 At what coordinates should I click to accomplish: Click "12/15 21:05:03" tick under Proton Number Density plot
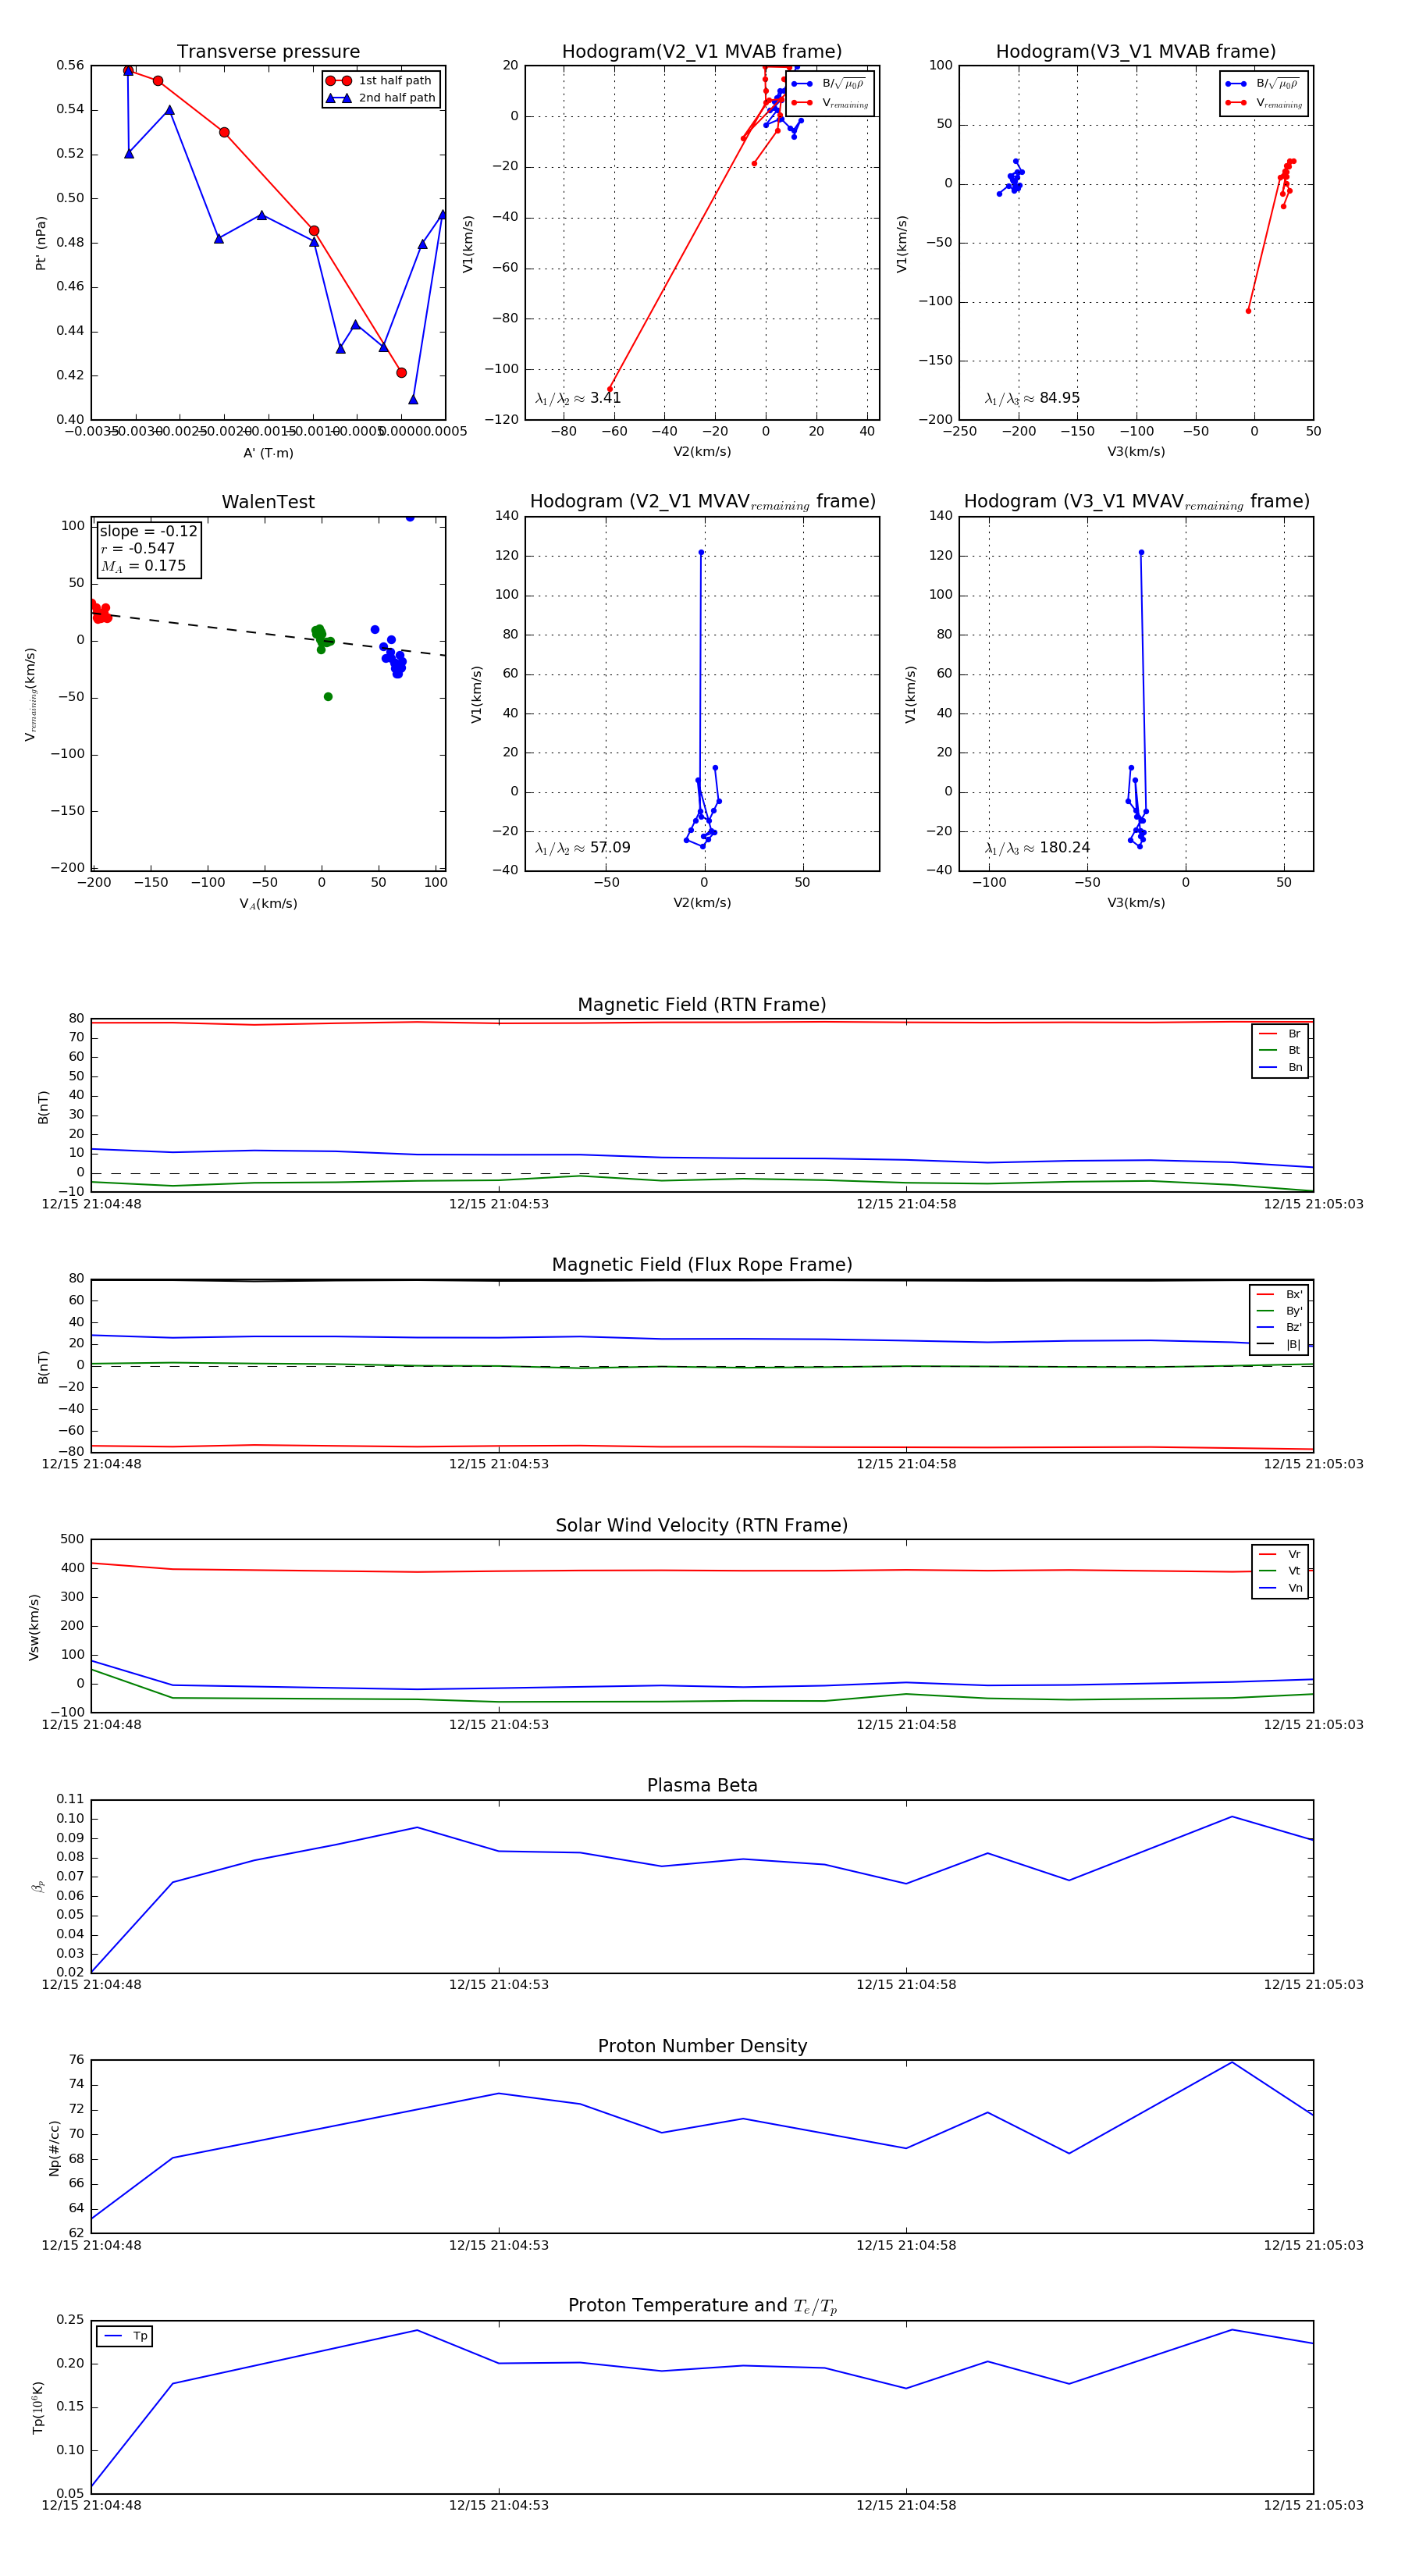(1313, 2245)
